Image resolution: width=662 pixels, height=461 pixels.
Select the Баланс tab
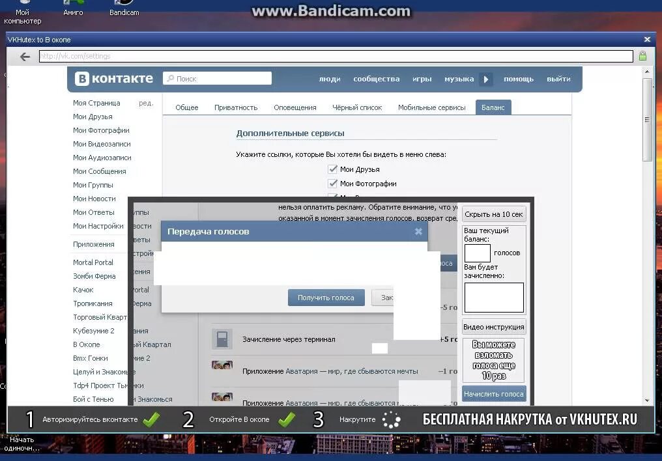[493, 107]
